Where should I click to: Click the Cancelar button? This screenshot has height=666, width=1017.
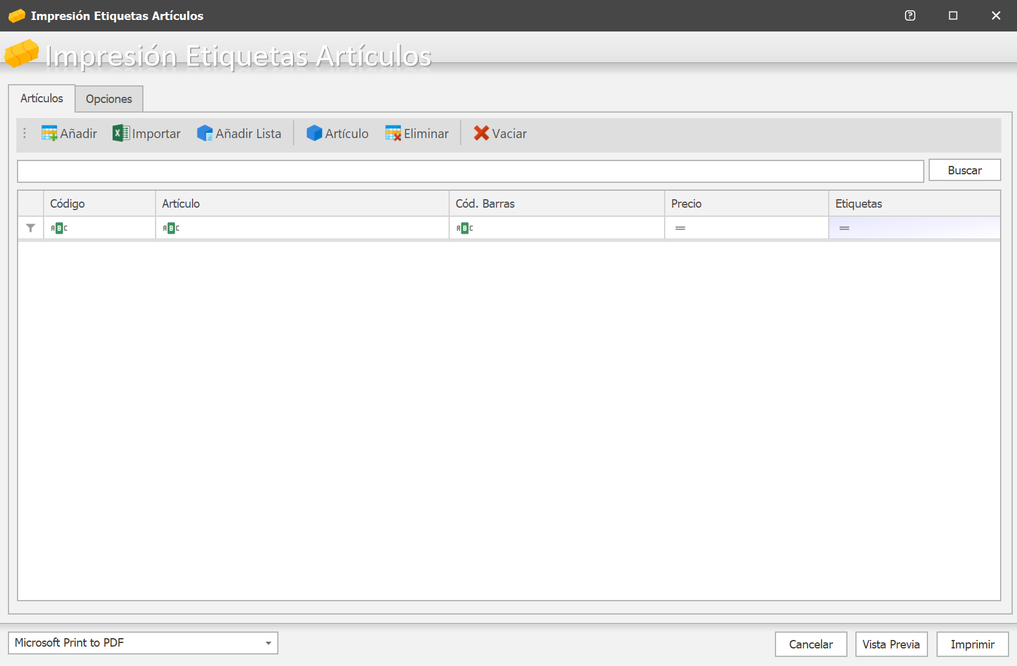pyautogui.click(x=811, y=644)
